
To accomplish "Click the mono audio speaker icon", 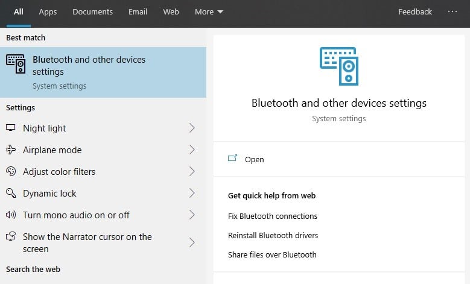I will [11, 215].
